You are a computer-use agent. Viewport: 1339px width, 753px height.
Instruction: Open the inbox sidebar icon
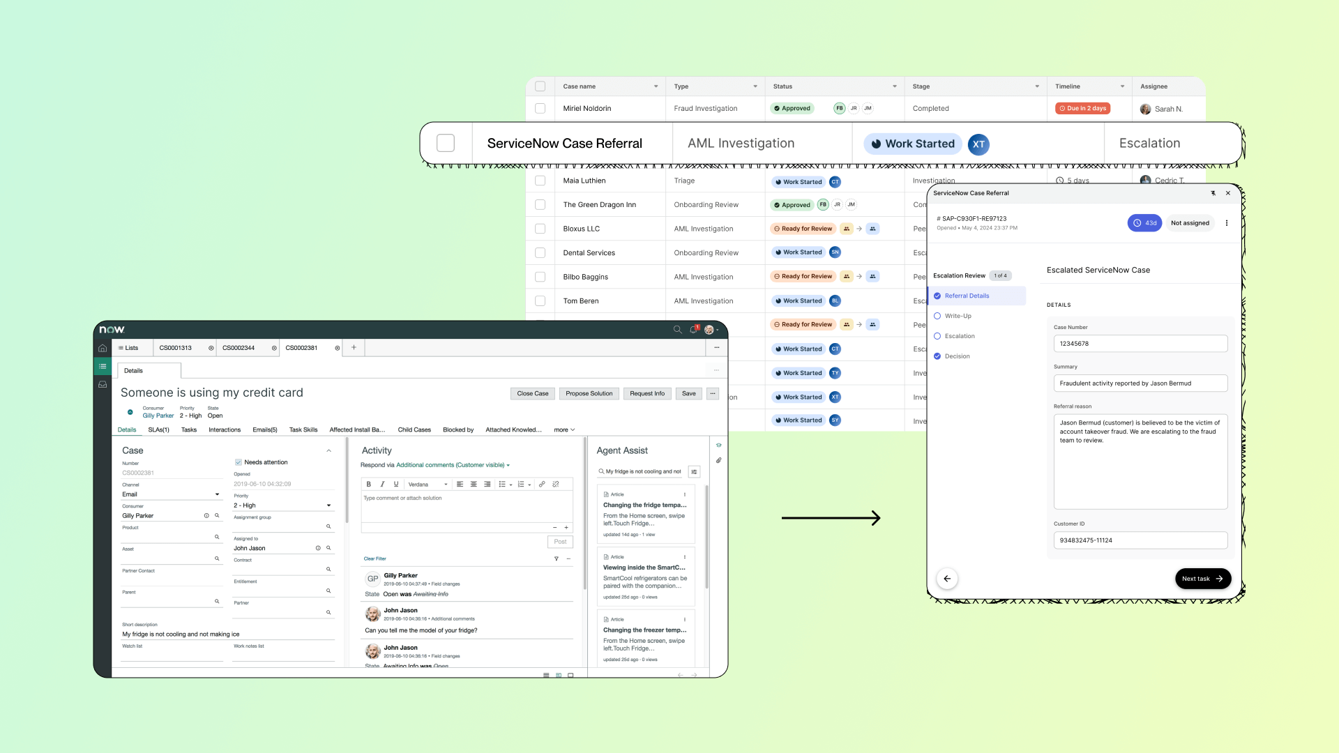(x=103, y=384)
